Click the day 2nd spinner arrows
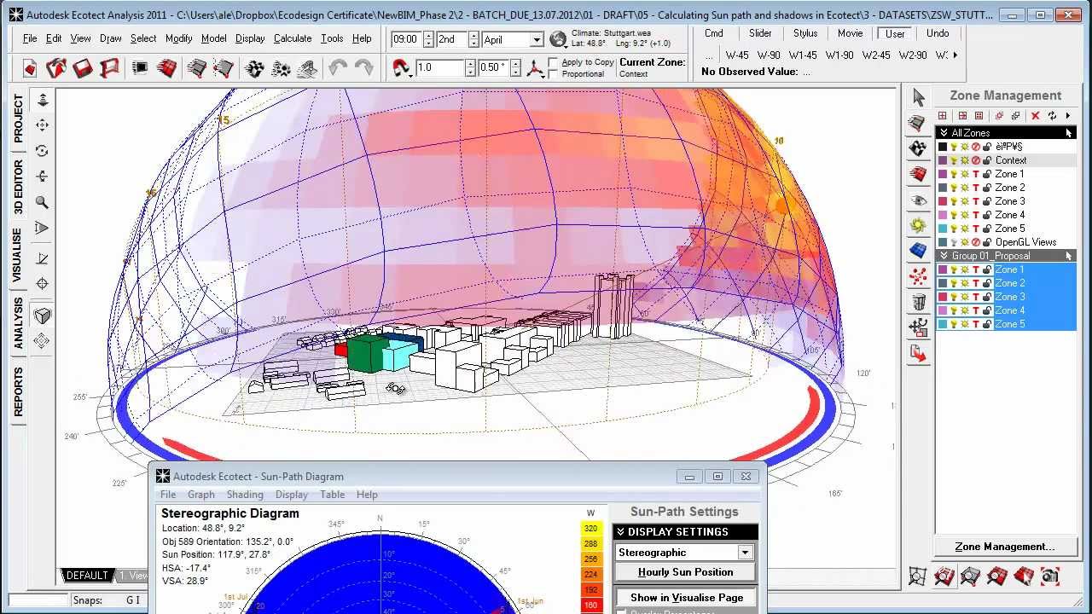1092x614 pixels. [472, 39]
